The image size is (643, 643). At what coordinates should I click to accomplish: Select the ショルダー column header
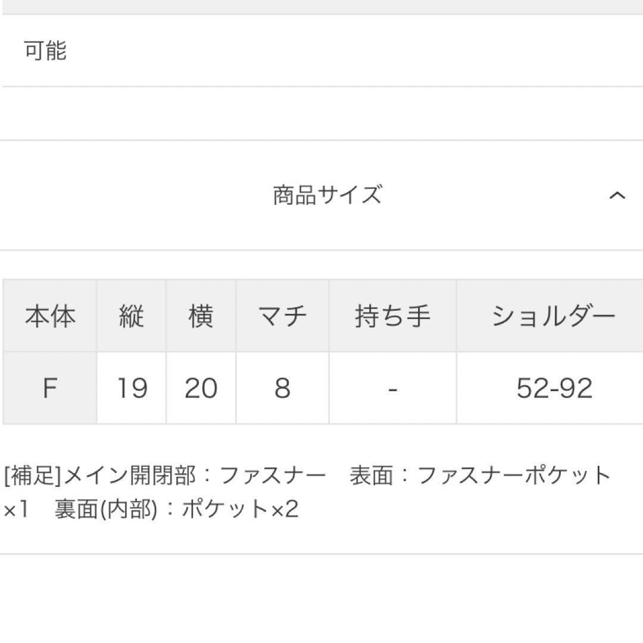click(553, 317)
